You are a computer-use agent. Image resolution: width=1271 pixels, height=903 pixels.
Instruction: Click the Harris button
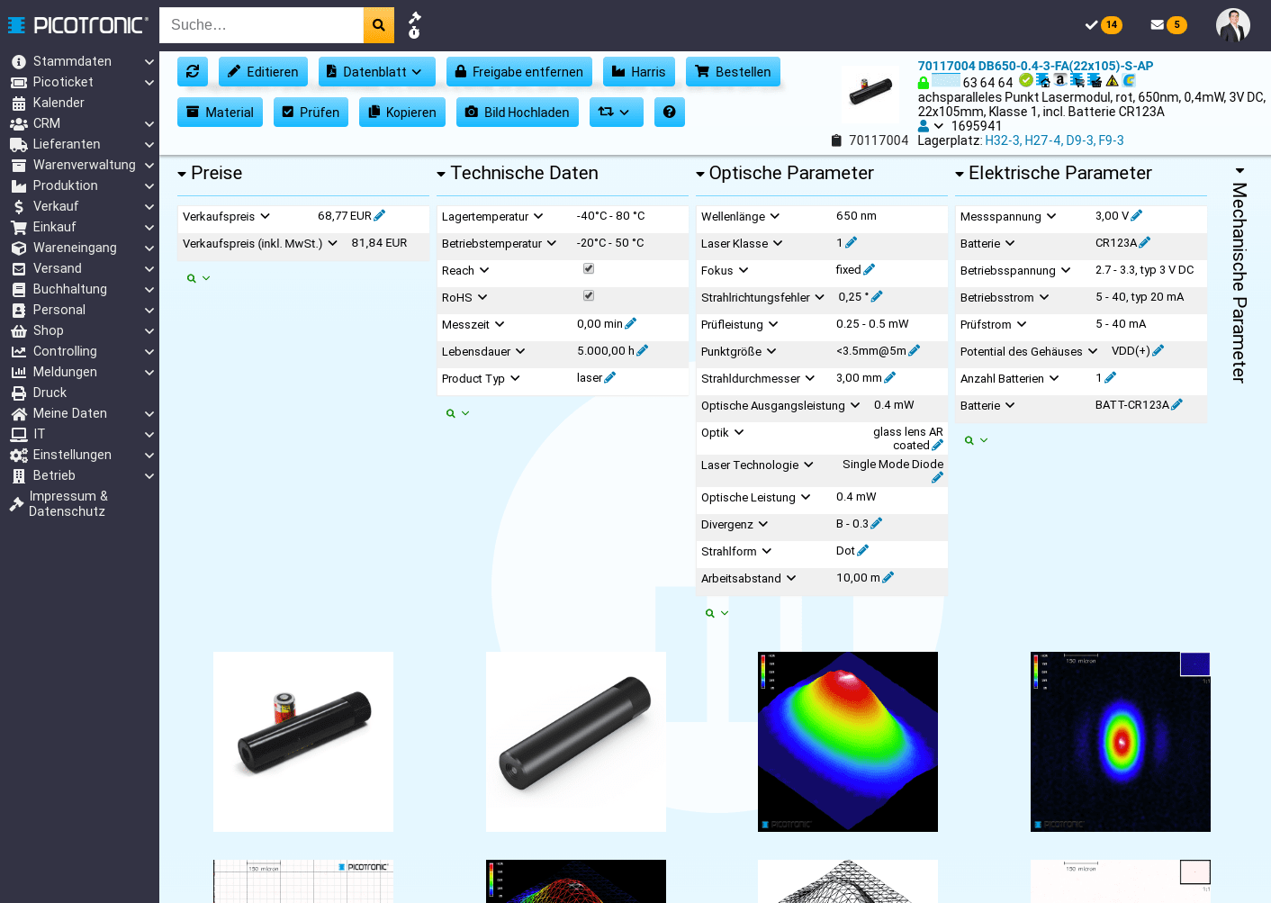tap(639, 71)
